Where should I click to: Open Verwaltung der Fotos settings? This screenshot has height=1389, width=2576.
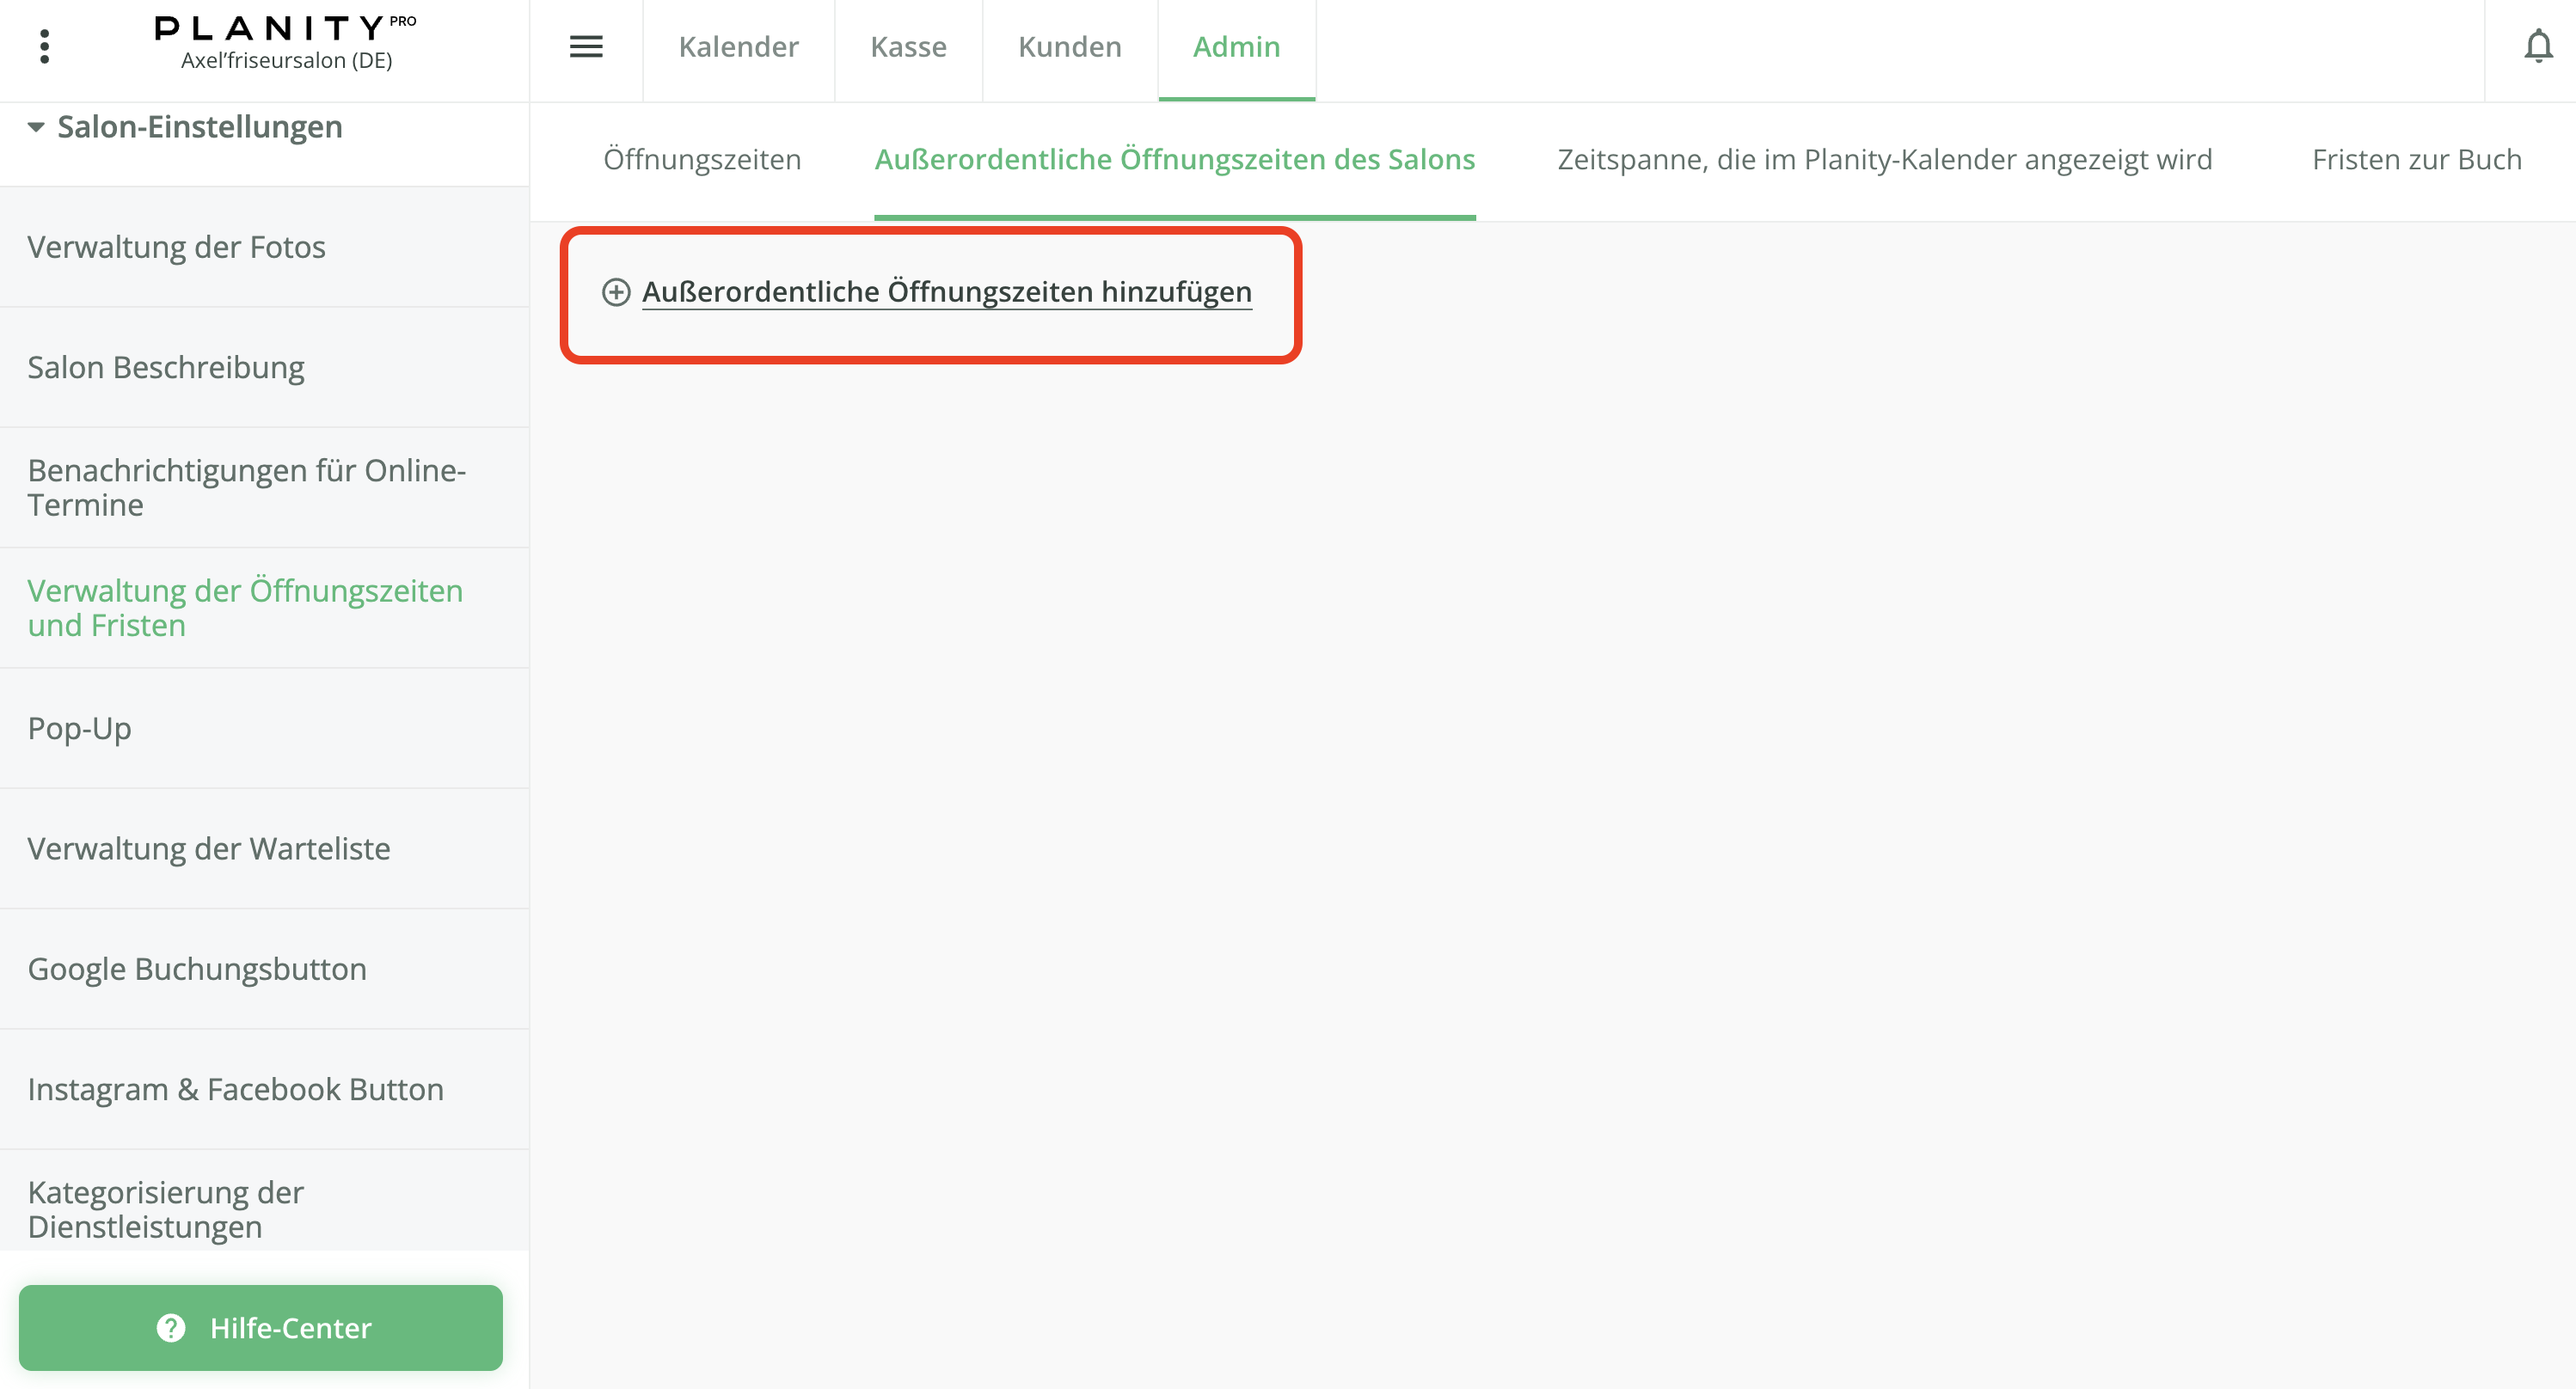(177, 247)
